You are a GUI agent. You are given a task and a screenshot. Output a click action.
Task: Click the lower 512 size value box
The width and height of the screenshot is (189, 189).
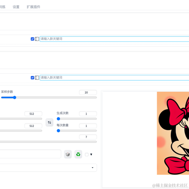click(x=33, y=126)
